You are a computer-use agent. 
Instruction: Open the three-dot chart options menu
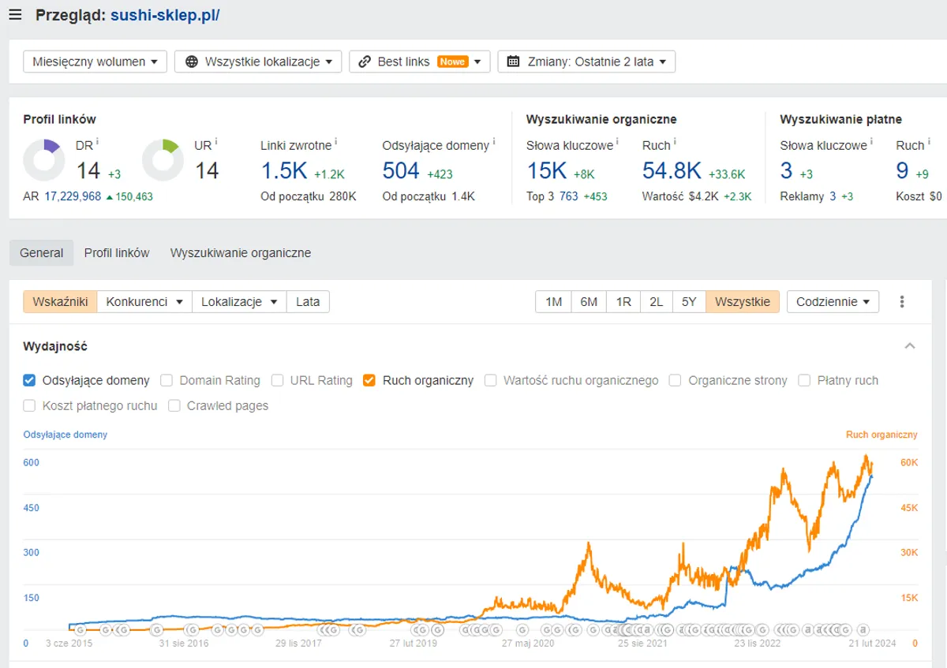click(902, 302)
